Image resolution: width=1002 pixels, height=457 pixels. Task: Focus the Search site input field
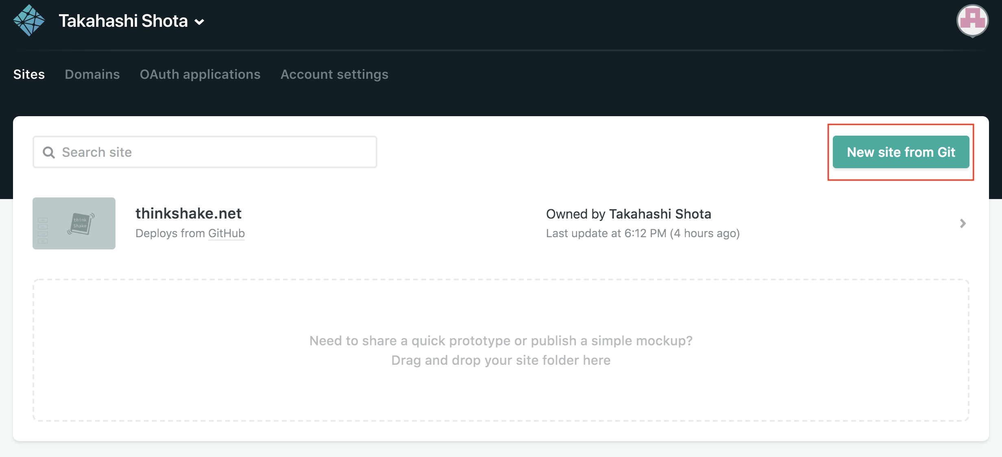coord(216,152)
